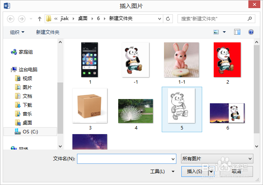263x185 pixels.
Task: Select 这台电脑 in the navigation pane
Action: coord(28,70)
